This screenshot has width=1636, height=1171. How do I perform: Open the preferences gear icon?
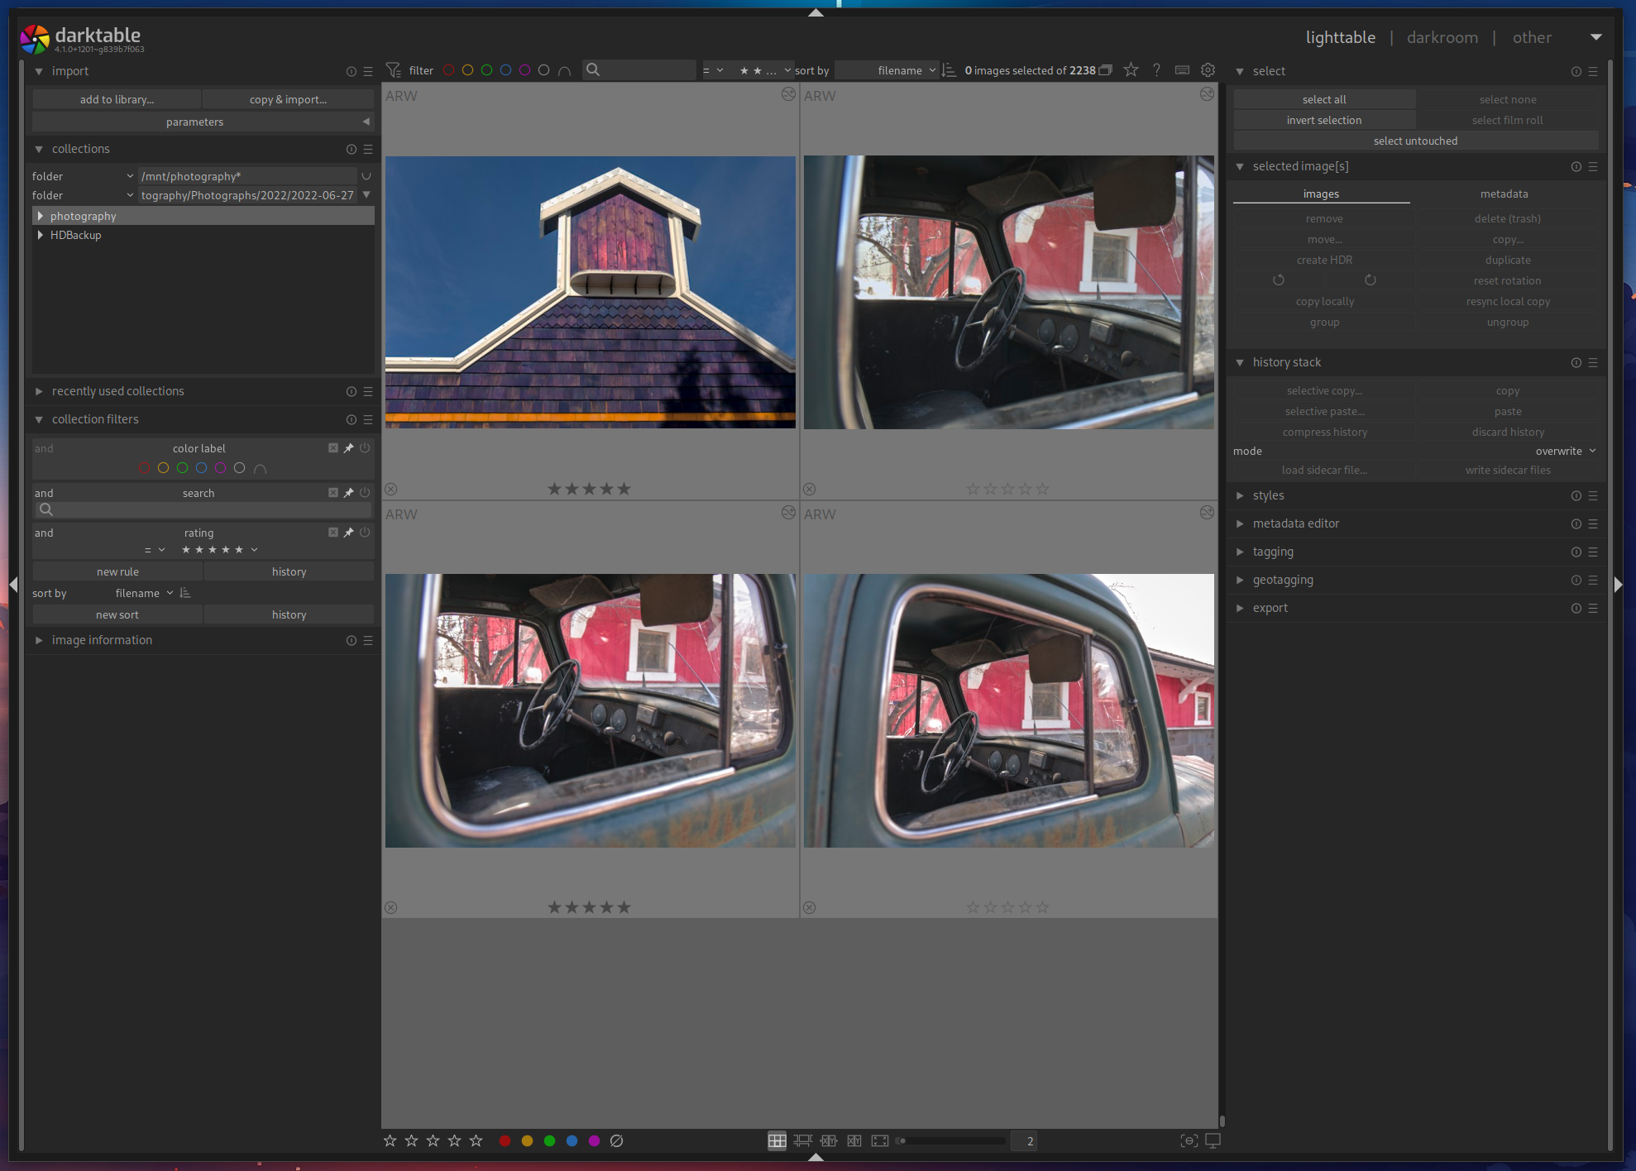[x=1208, y=70]
